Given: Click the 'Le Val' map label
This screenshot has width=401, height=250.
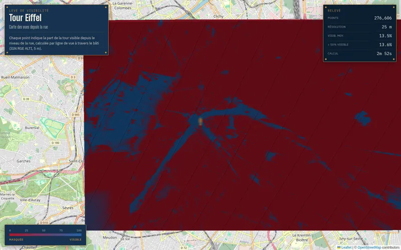Looking at the screenshot, I should pos(125,239).
